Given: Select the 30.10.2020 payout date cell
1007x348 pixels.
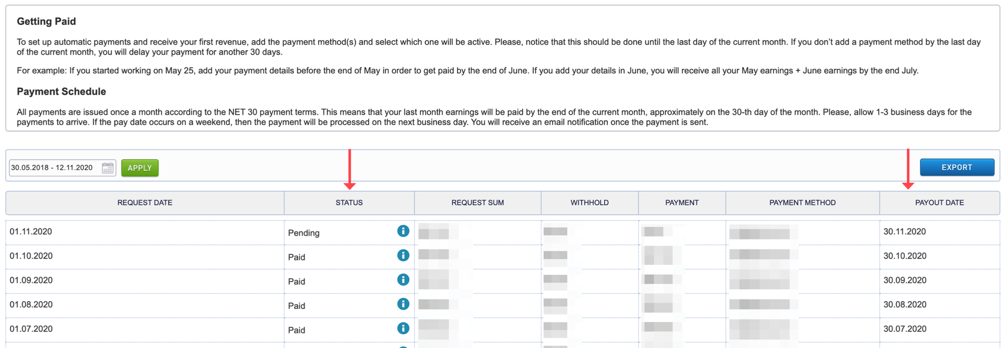Looking at the screenshot, I should click(905, 256).
